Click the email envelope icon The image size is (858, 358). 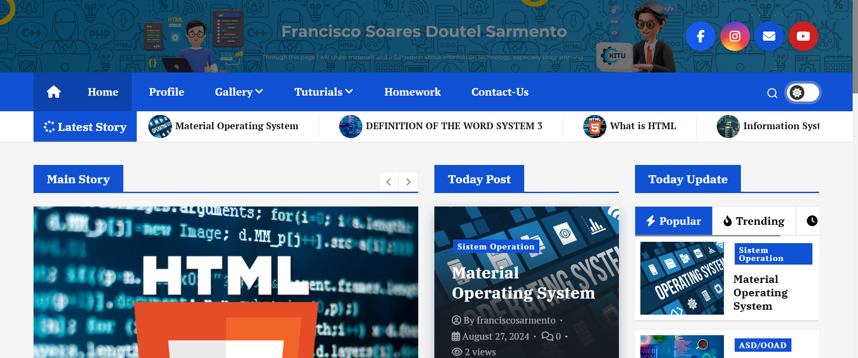click(769, 36)
